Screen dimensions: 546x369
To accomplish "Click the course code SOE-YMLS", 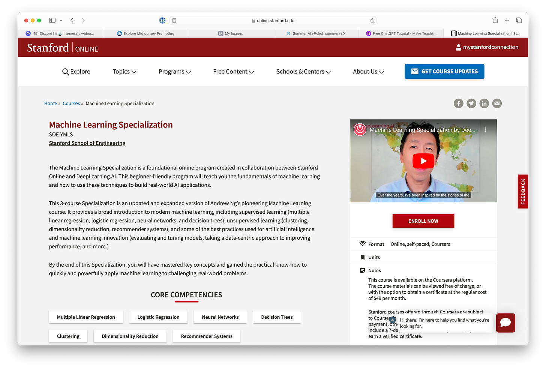I will click(x=61, y=134).
